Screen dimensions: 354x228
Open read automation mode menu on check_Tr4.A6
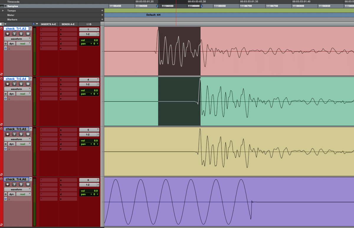(24, 194)
